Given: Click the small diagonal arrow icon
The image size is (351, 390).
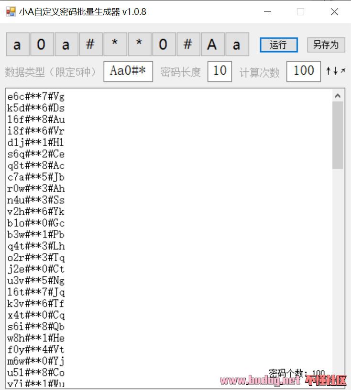Looking at the screenshot, I should tap(342, 71).
